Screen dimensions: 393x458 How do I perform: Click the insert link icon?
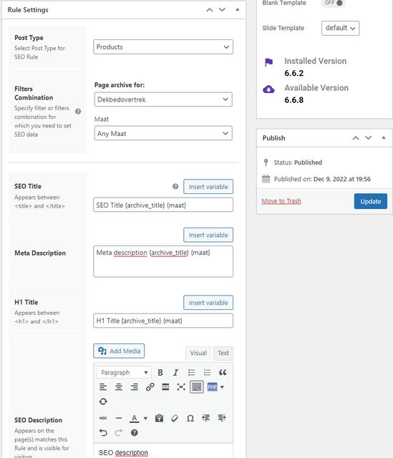150,387
